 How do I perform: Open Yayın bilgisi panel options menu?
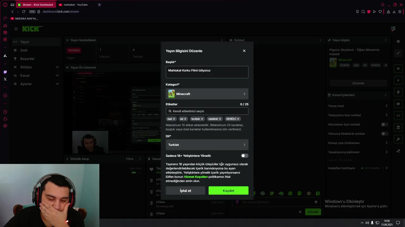coord(385,40)
